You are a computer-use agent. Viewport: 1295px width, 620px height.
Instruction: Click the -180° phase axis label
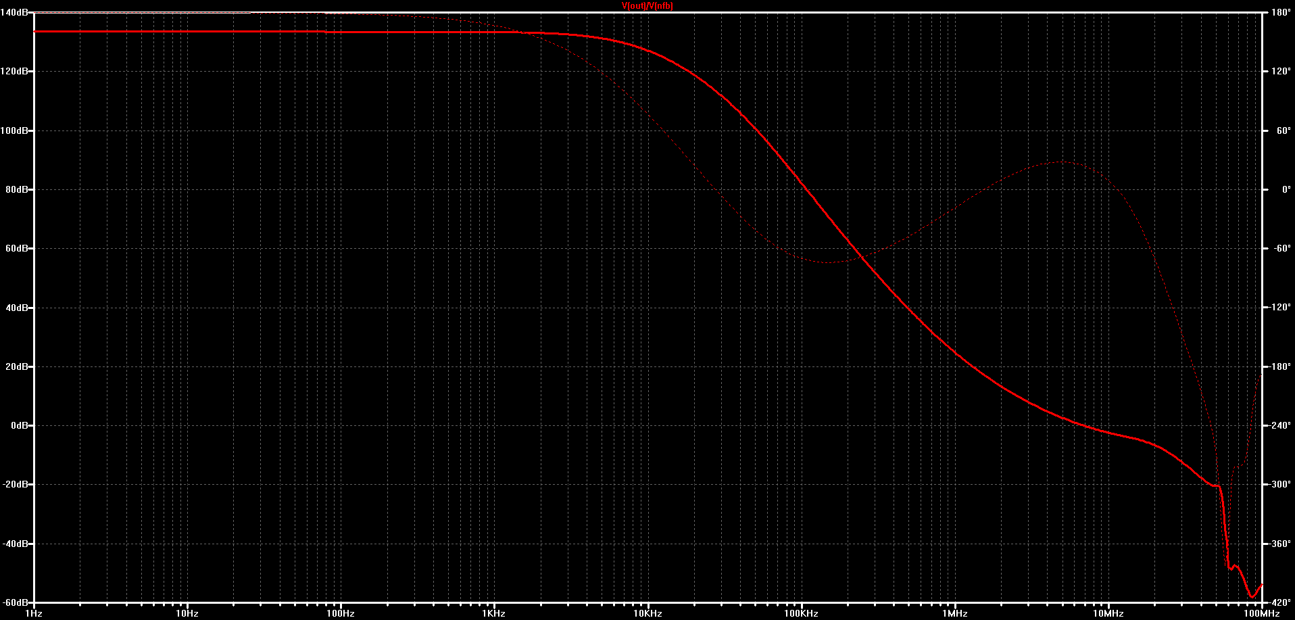point(1281,367)
